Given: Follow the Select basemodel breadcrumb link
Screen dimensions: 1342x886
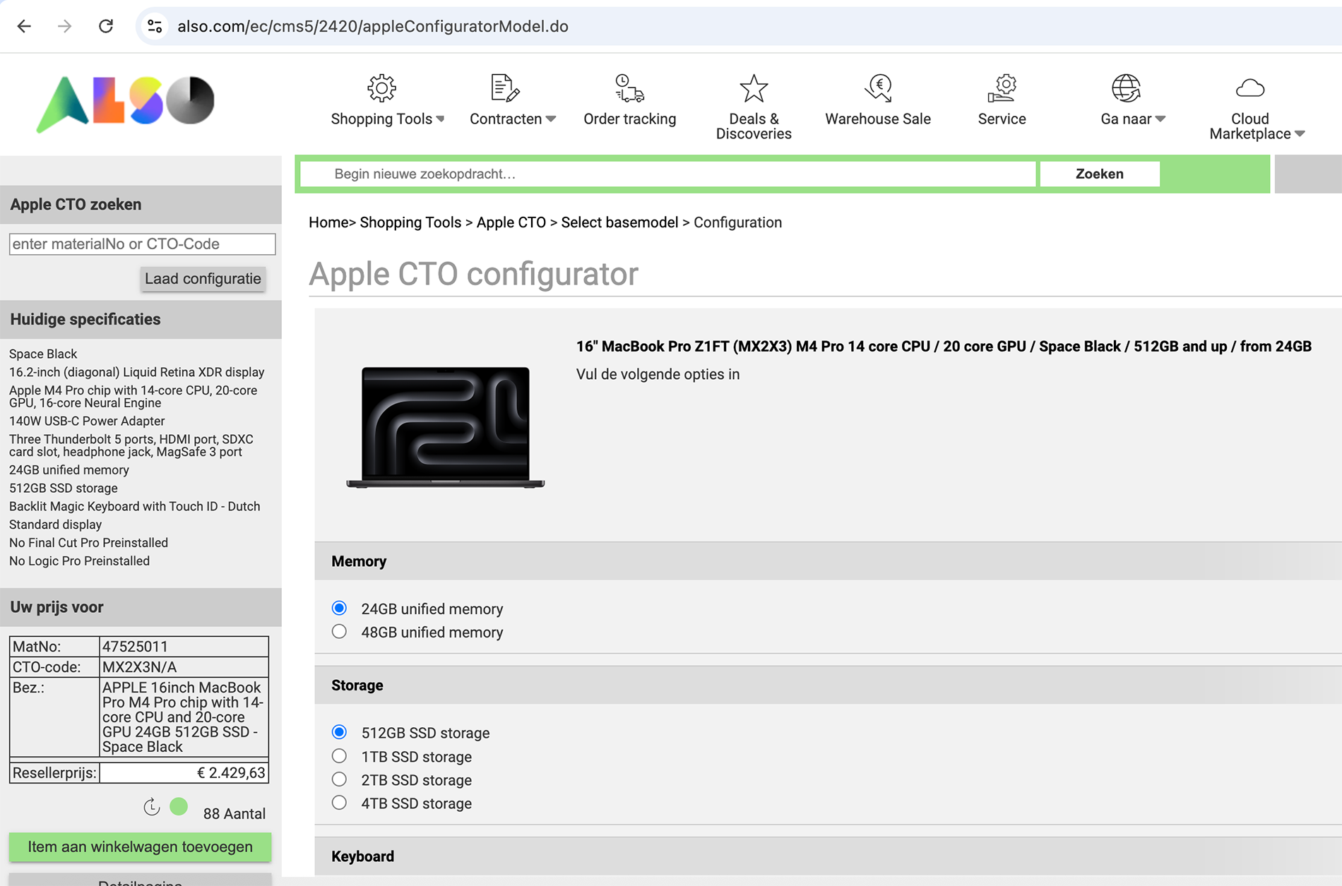Looking at the screenshot, I should click(619, 222).
